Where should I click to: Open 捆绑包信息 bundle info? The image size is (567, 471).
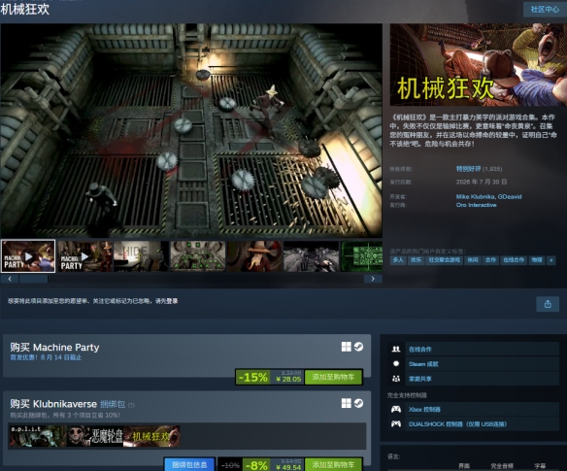(189, 464)
